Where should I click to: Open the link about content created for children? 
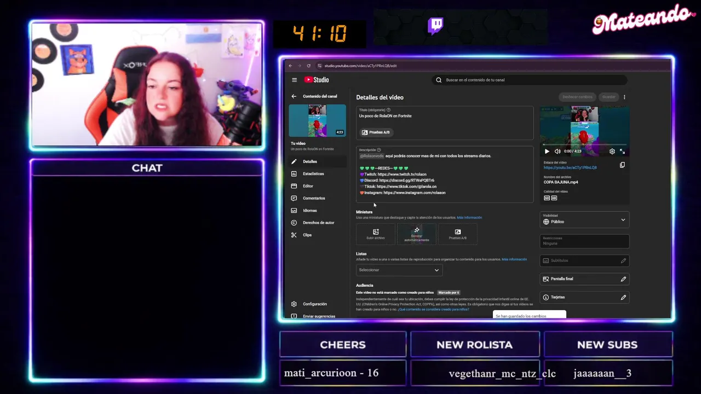coord(434,309)
